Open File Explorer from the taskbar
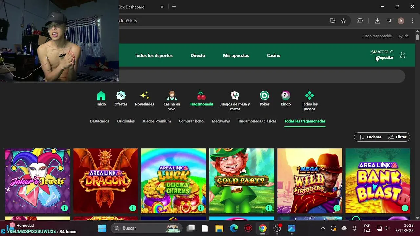420x236 pixels. 219,228
